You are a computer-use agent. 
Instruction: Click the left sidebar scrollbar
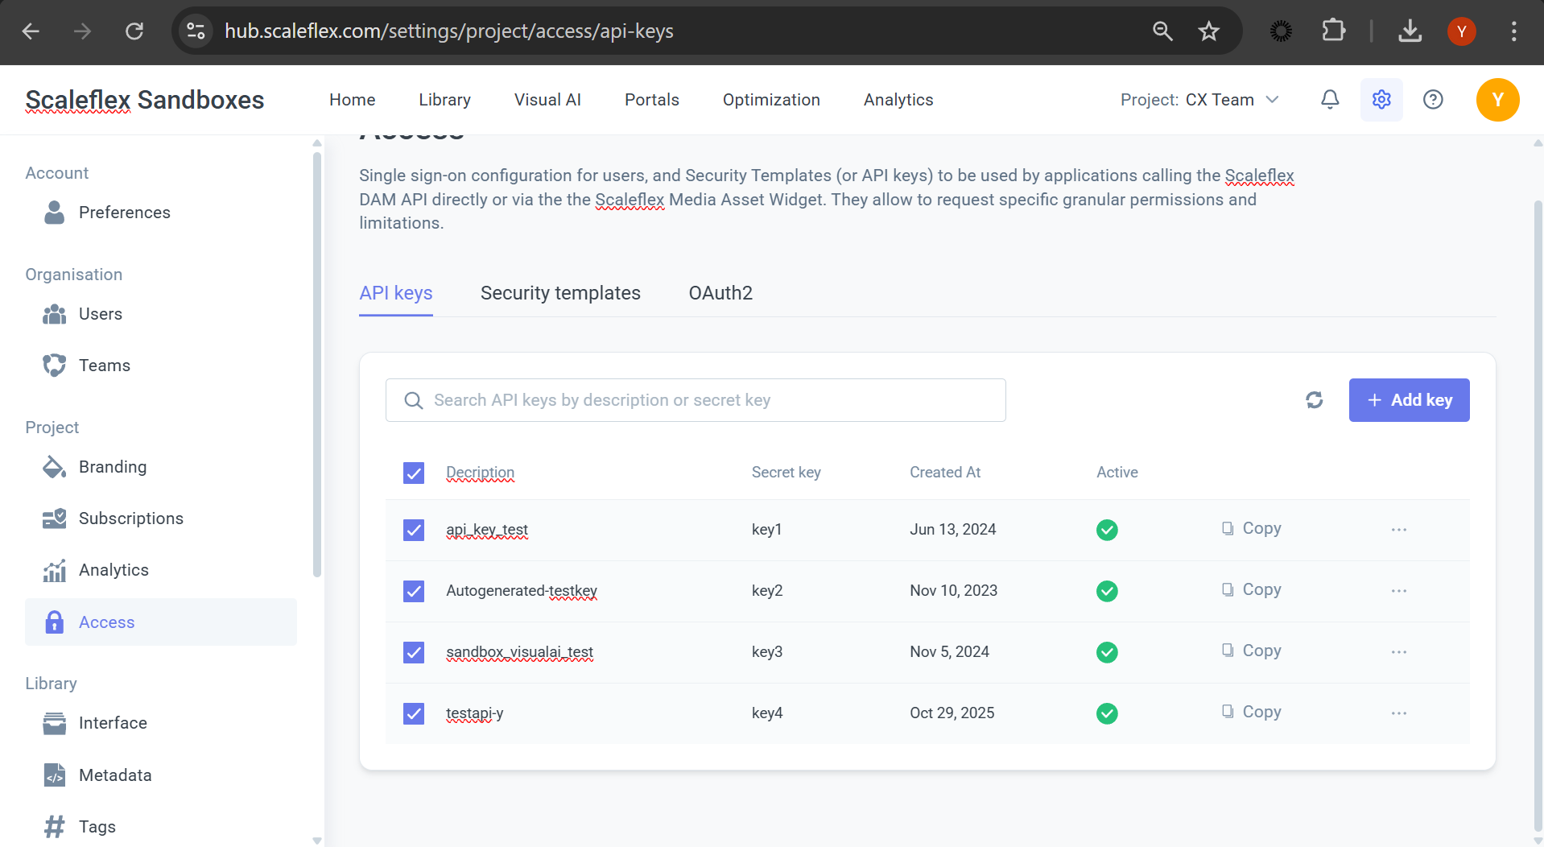(x=317, y=362)
